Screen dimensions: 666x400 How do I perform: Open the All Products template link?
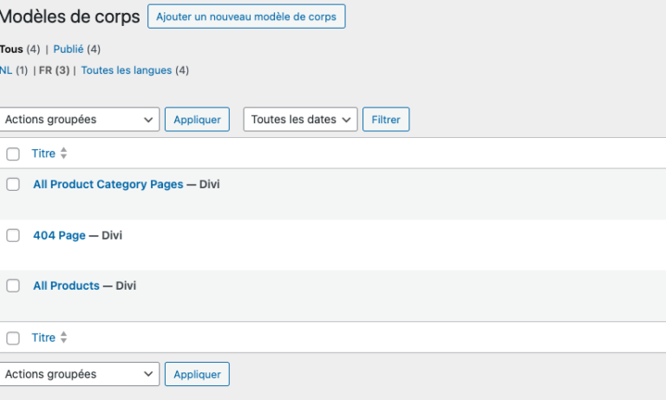pyautogui.click(x=66, y=285)
